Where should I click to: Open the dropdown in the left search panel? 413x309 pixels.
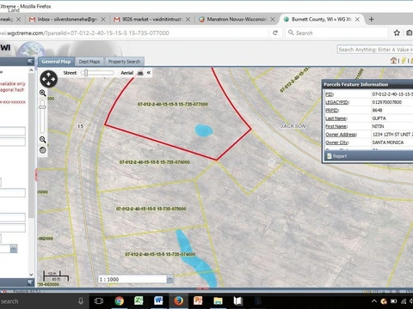pyautogui.click(x=14, y=249)
